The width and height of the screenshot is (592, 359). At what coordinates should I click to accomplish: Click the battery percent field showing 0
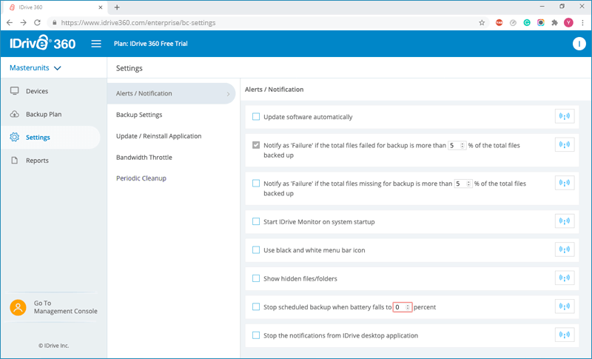[403, 307]
